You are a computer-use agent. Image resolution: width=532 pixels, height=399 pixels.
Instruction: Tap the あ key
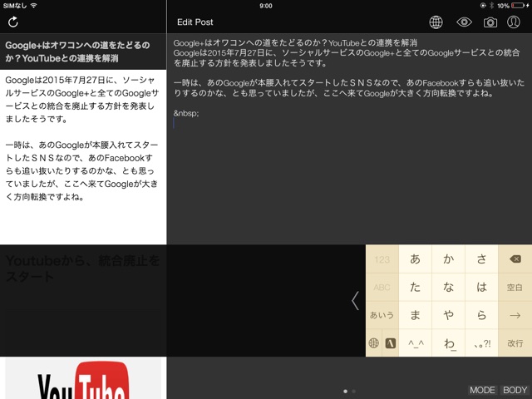[415, 259]
